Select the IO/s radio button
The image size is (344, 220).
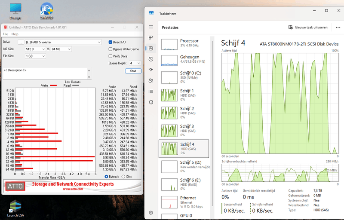[x=123, y=177]
